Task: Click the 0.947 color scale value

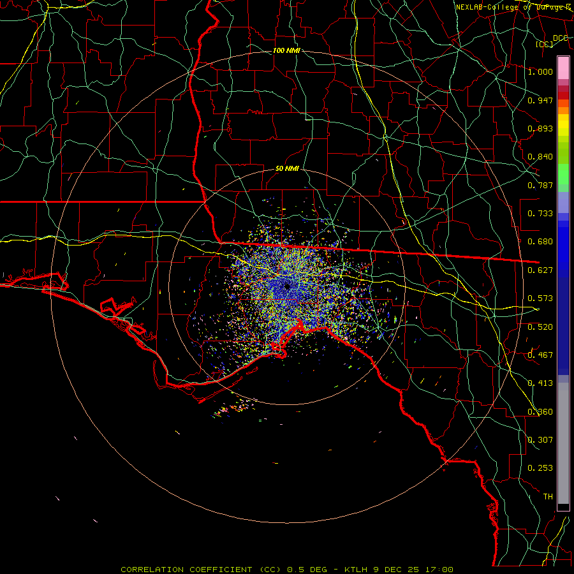Action: (540, 100)
